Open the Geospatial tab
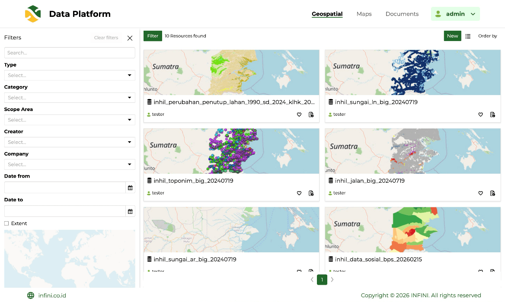The width and height of the screenshot is (505, 302). [x=327, y=14]
